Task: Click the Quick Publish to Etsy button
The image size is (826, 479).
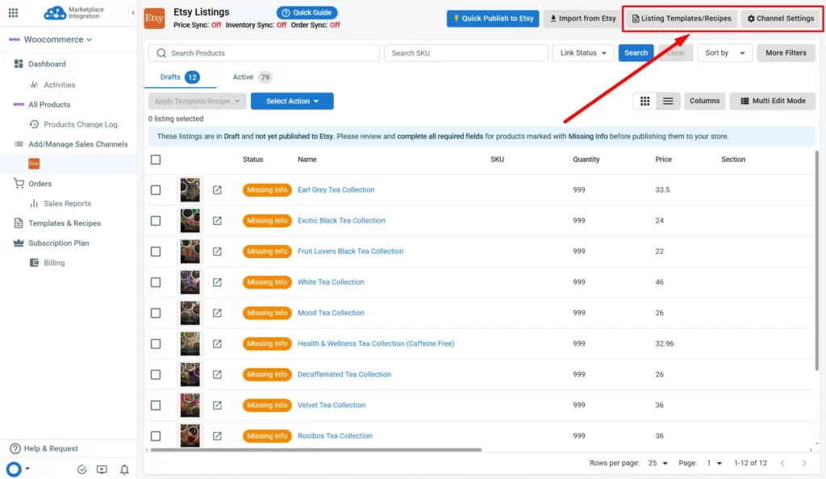Action: [x=492, y=19]
